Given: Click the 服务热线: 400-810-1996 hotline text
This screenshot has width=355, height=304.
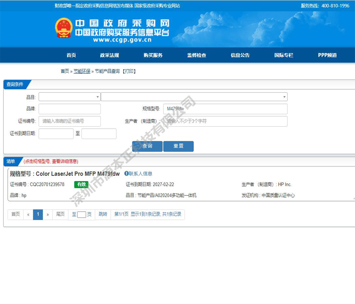Looking at the screenshot, I should [x=325, y=6].
